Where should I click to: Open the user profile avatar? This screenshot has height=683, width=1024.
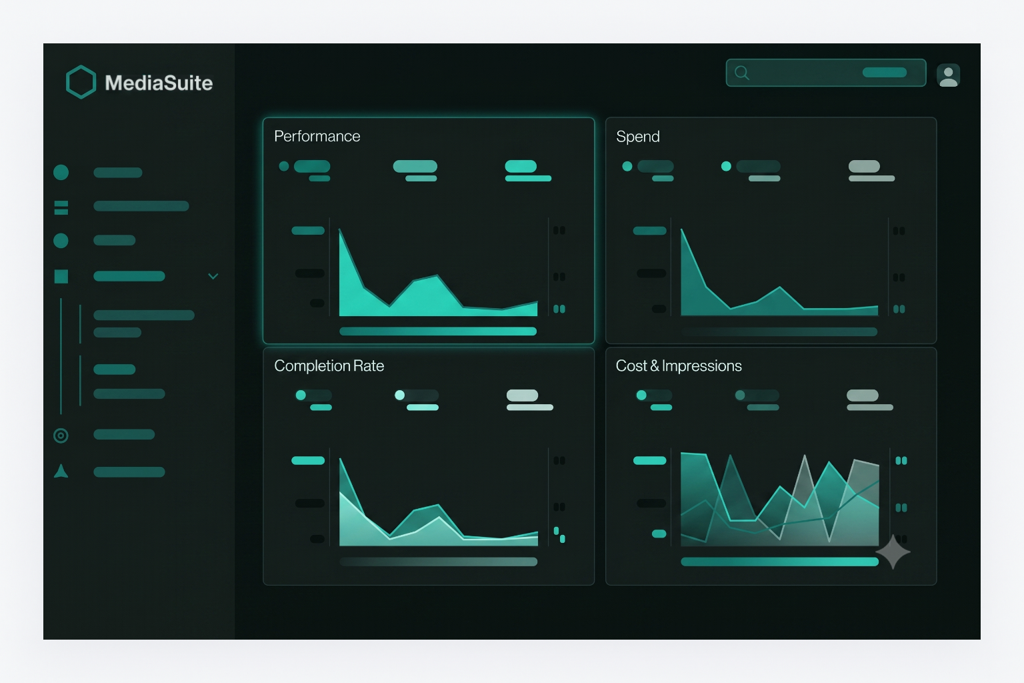tap(948, 75)
